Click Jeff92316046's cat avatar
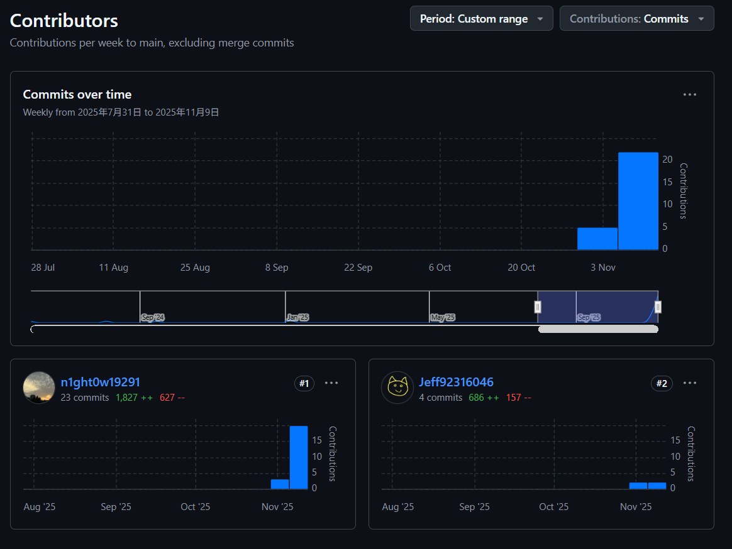This screenshot has height=549, width=732. point(397,388)
